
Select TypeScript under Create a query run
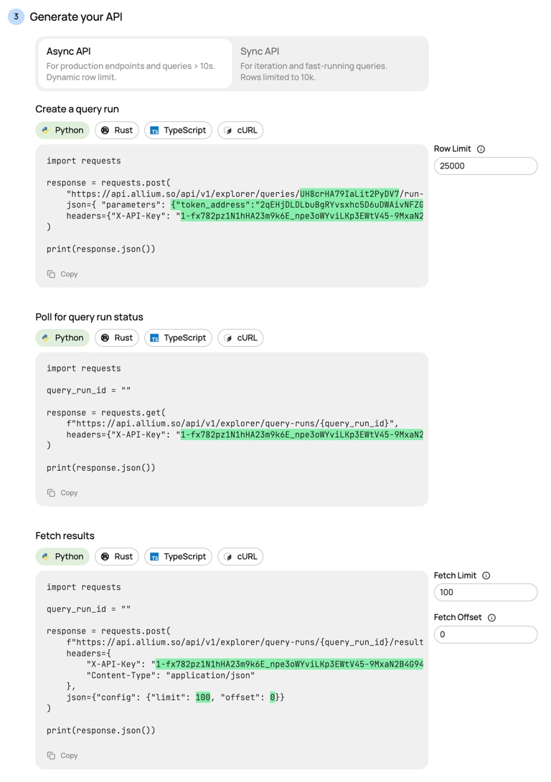point(178,130)
